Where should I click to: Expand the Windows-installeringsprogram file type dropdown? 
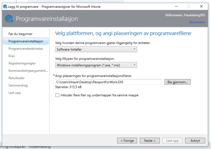(x=96, y=65)
